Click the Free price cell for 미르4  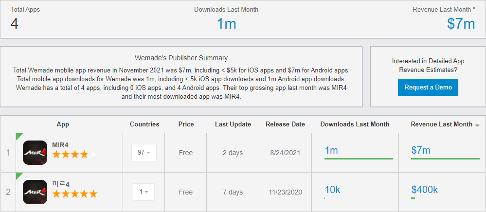[x=186, y=192]
